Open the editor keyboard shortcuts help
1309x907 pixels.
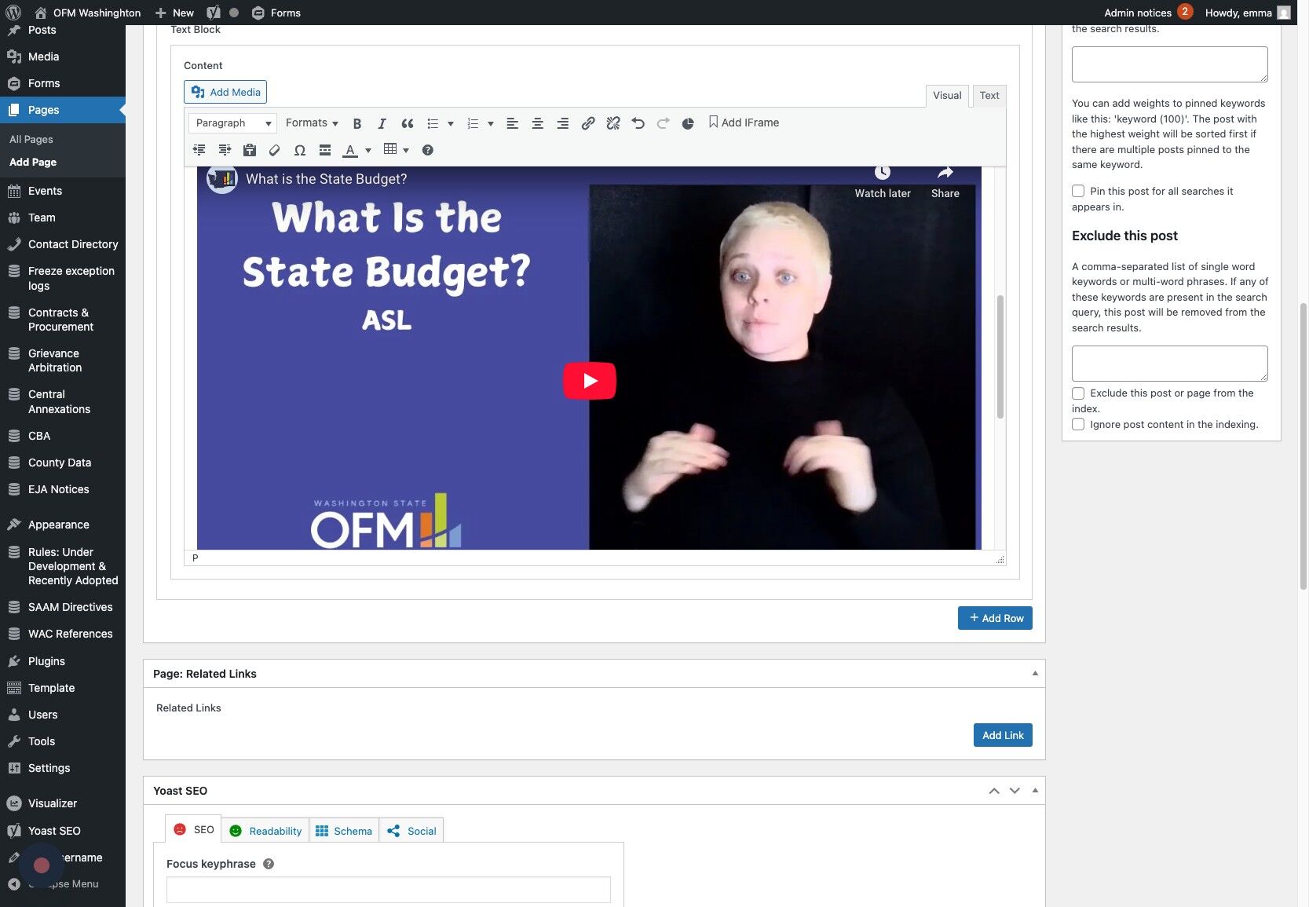pyautogui.click(x=428, y=150)
